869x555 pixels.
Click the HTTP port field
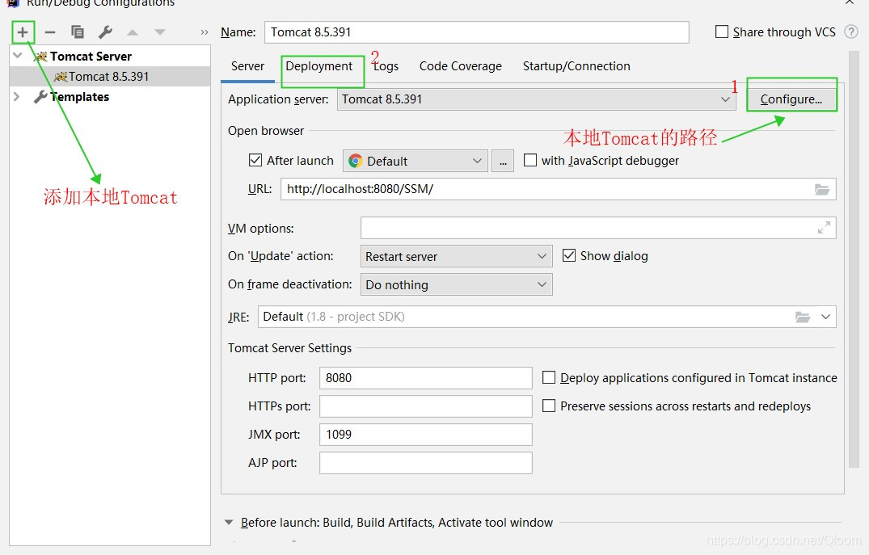426,378
